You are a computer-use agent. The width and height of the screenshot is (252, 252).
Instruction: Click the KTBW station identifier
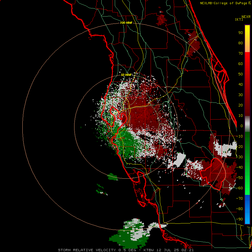149,250
